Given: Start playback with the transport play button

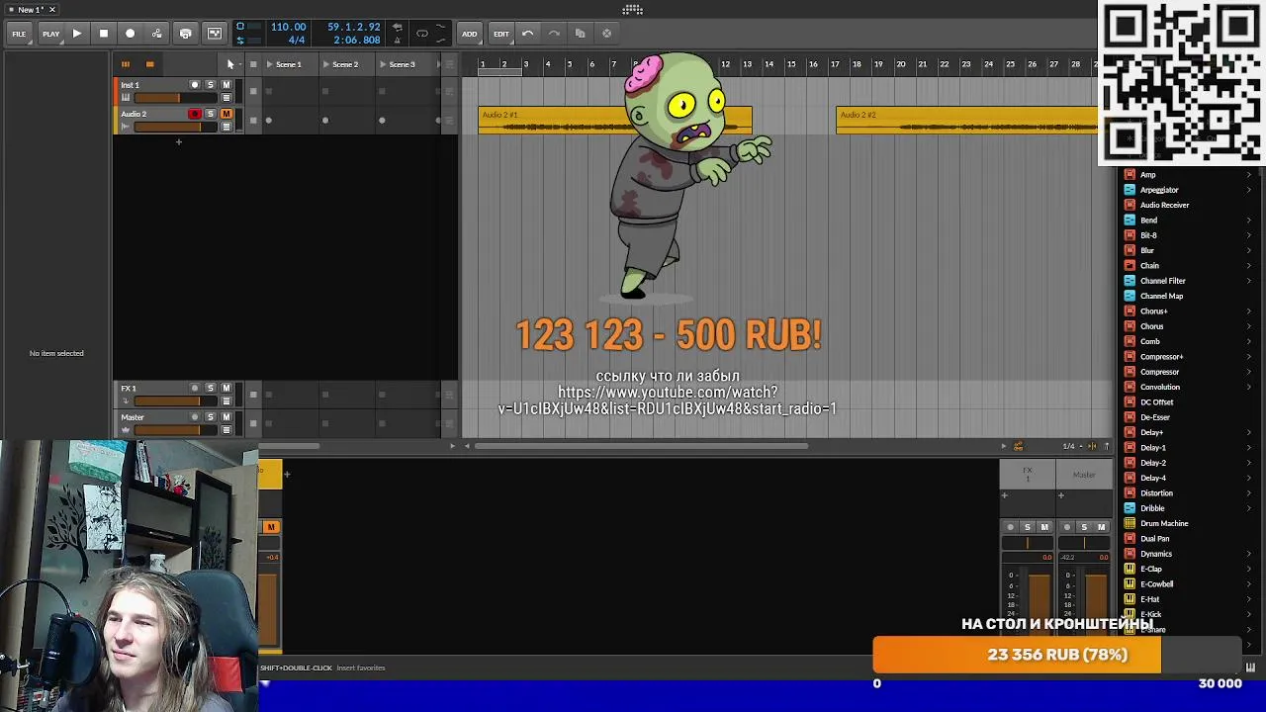Looking at the screenshot, I should (77, 34).
